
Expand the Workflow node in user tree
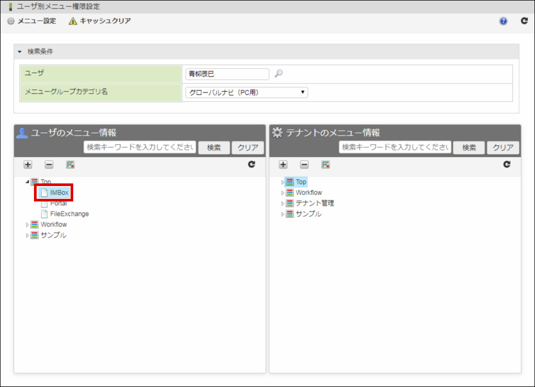pyautogui.click(x=27, y=225)
